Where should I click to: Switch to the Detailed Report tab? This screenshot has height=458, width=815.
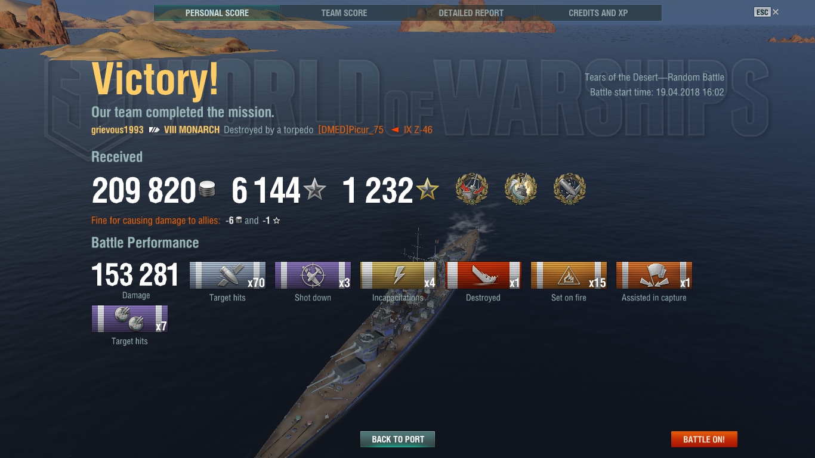471,13
